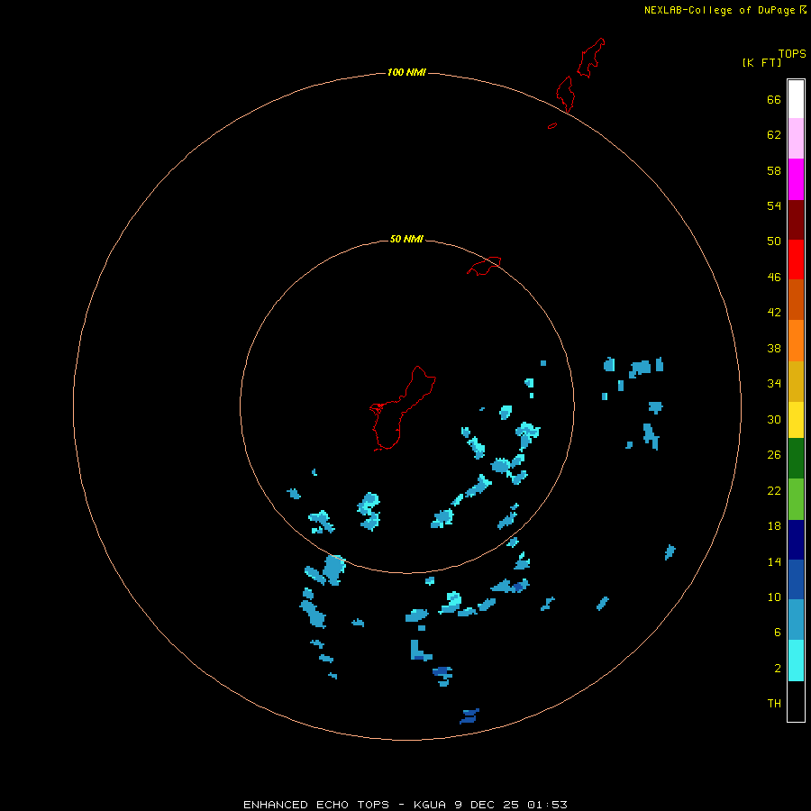
Task: Click the medium blue swatch near 10
Action: pos(796,579)
